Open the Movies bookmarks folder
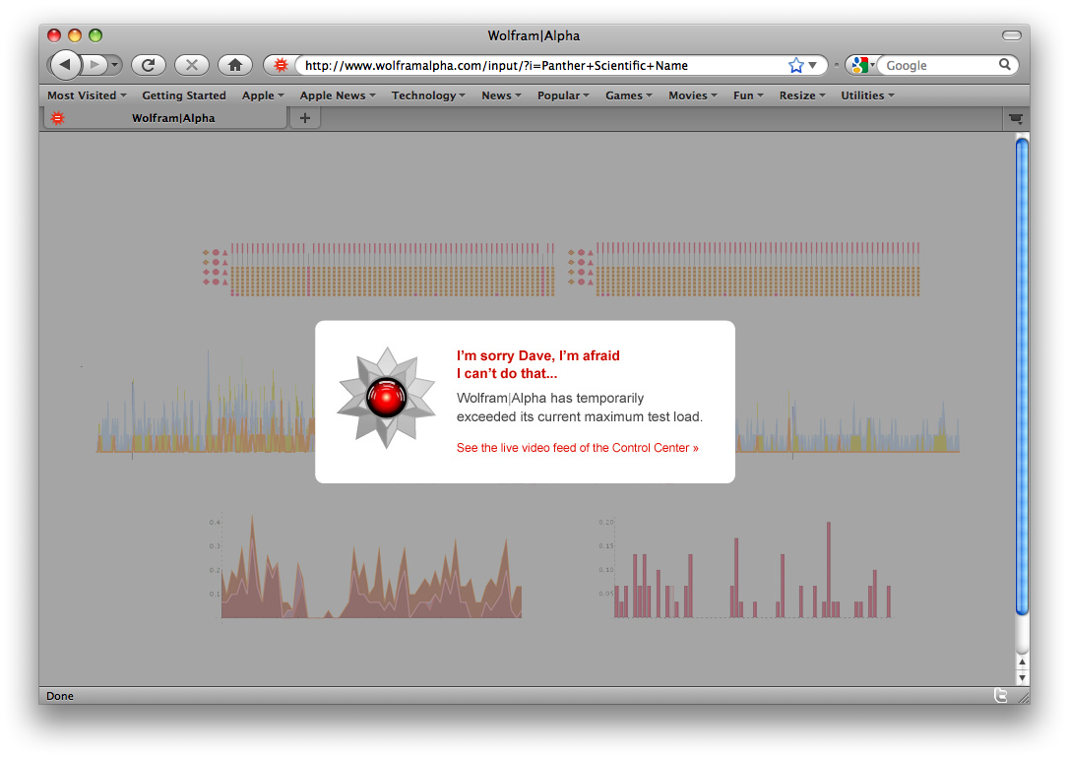1069x758 pixels. click(693, 95)
